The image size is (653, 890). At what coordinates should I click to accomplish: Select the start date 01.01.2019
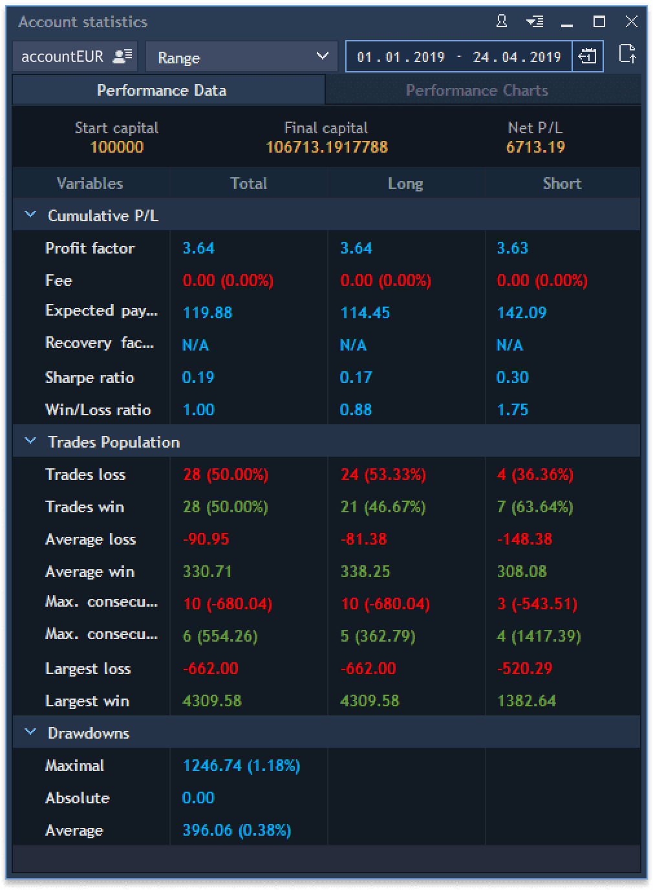tap(400, 56)
